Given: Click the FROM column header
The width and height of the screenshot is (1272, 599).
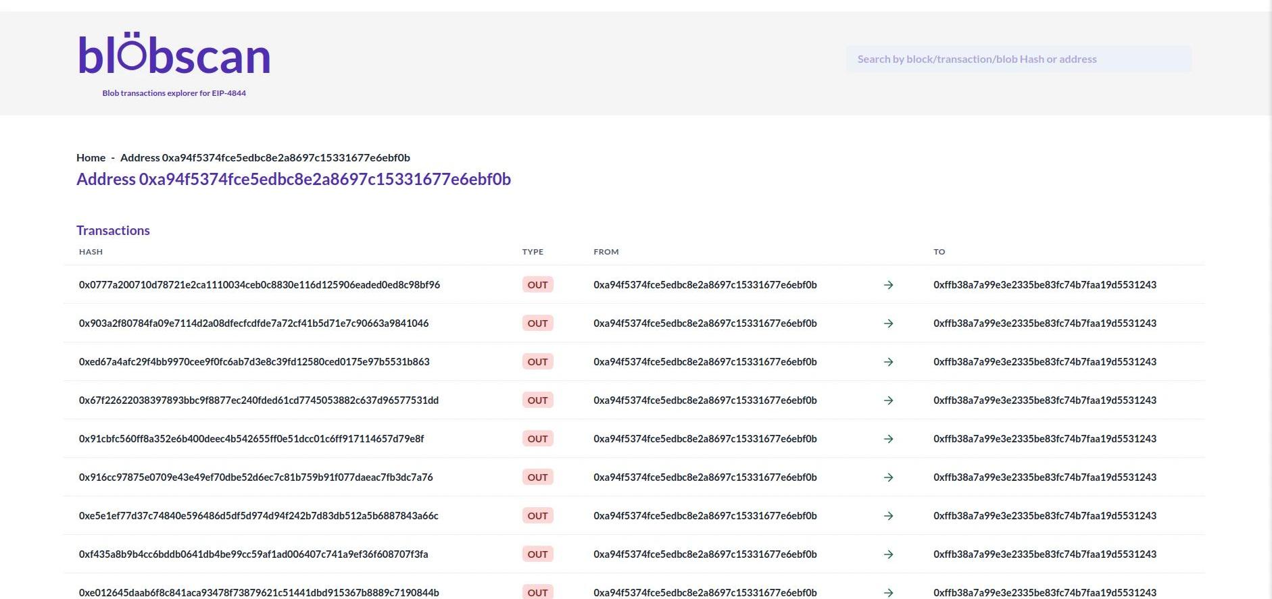Looking at the screenshot, I should [x=606, y=252].
